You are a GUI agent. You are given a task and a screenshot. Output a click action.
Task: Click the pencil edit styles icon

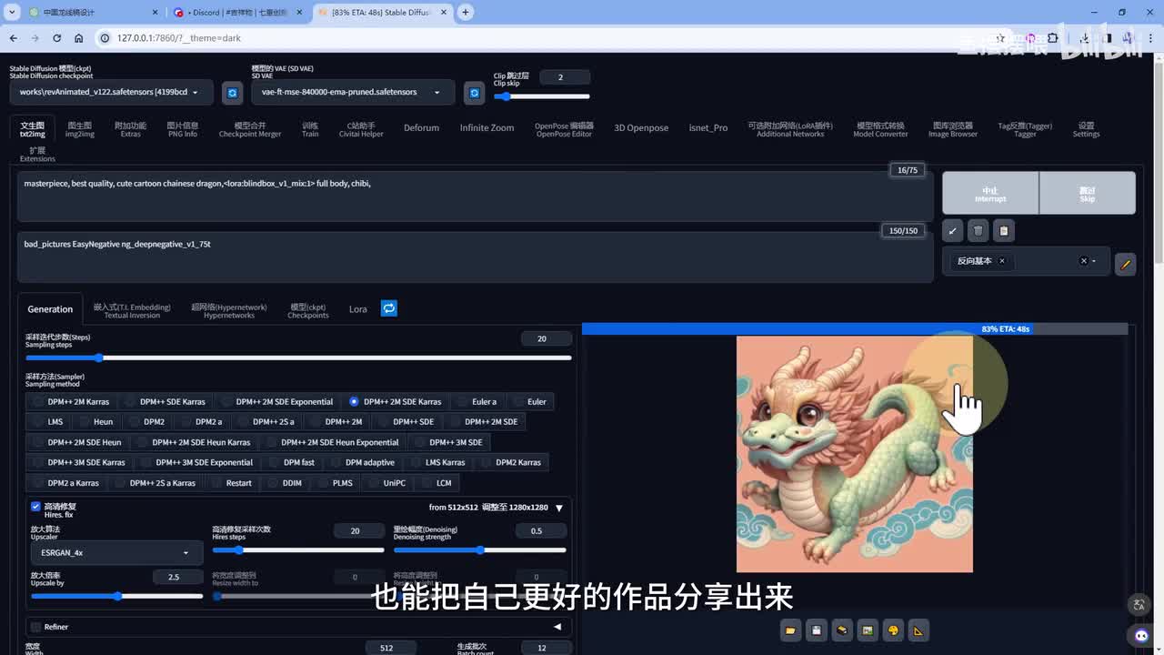coord(1125,265)
